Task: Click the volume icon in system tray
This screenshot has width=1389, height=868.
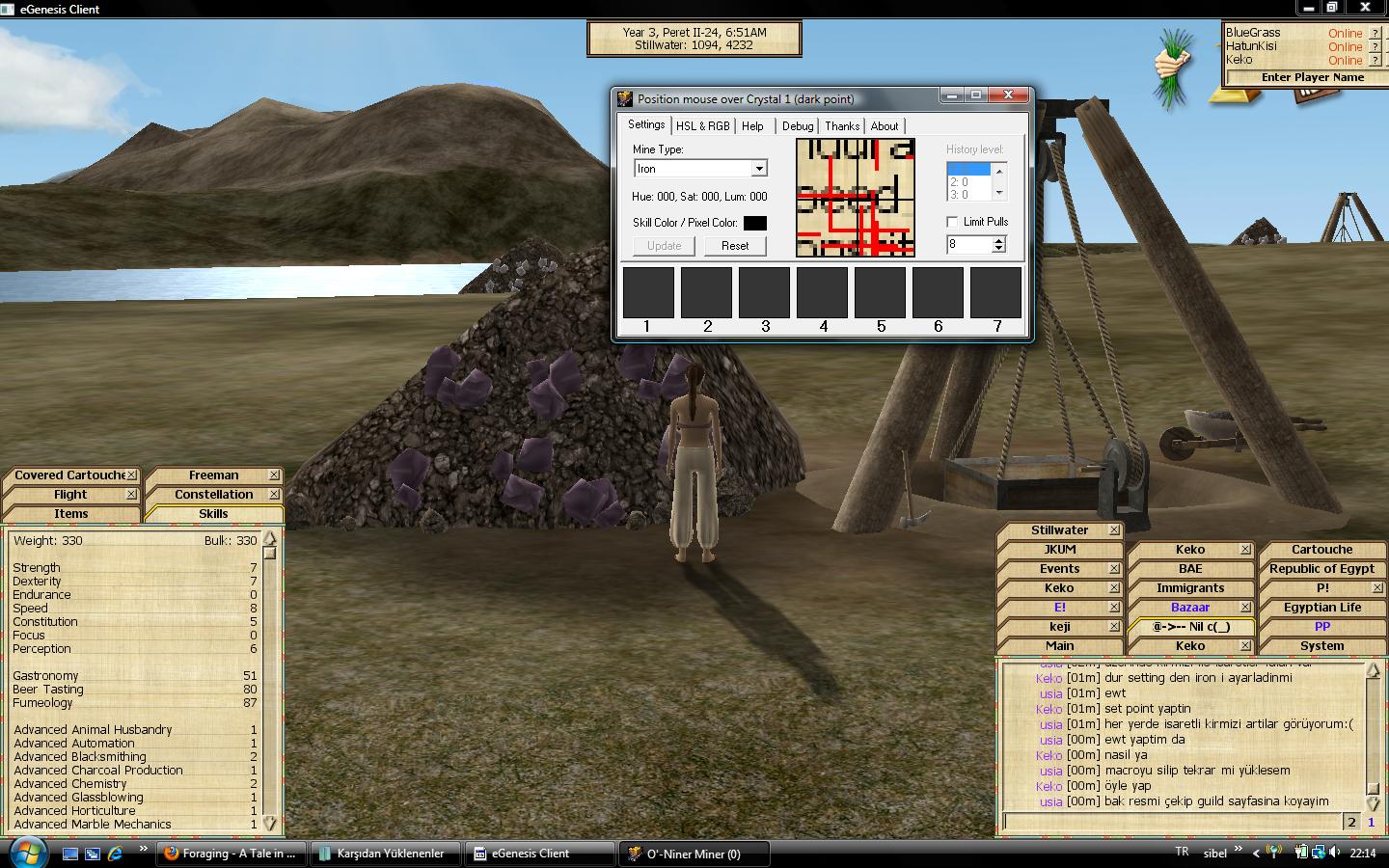Action: pos(1334,853)
